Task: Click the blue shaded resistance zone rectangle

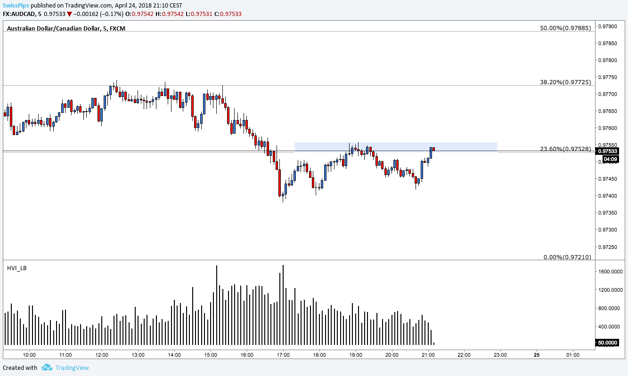Action: point(396,147)
